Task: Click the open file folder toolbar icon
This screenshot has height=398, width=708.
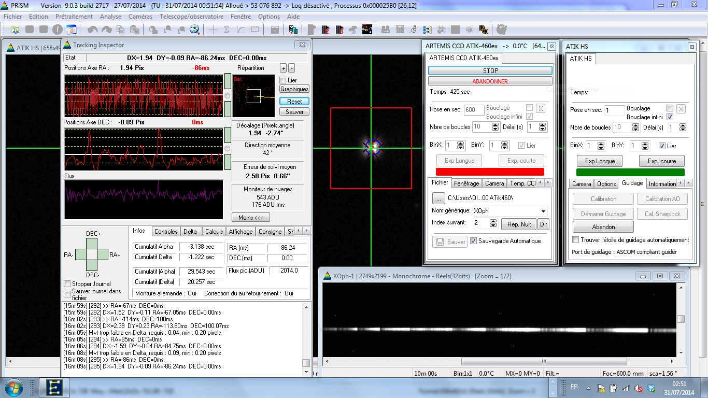Action: click(15, 30)
